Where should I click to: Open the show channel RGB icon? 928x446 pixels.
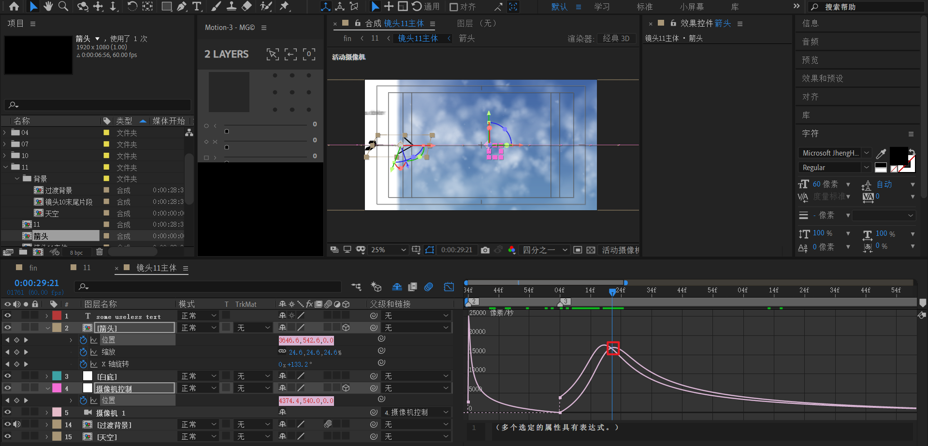[x=512, y=250]
